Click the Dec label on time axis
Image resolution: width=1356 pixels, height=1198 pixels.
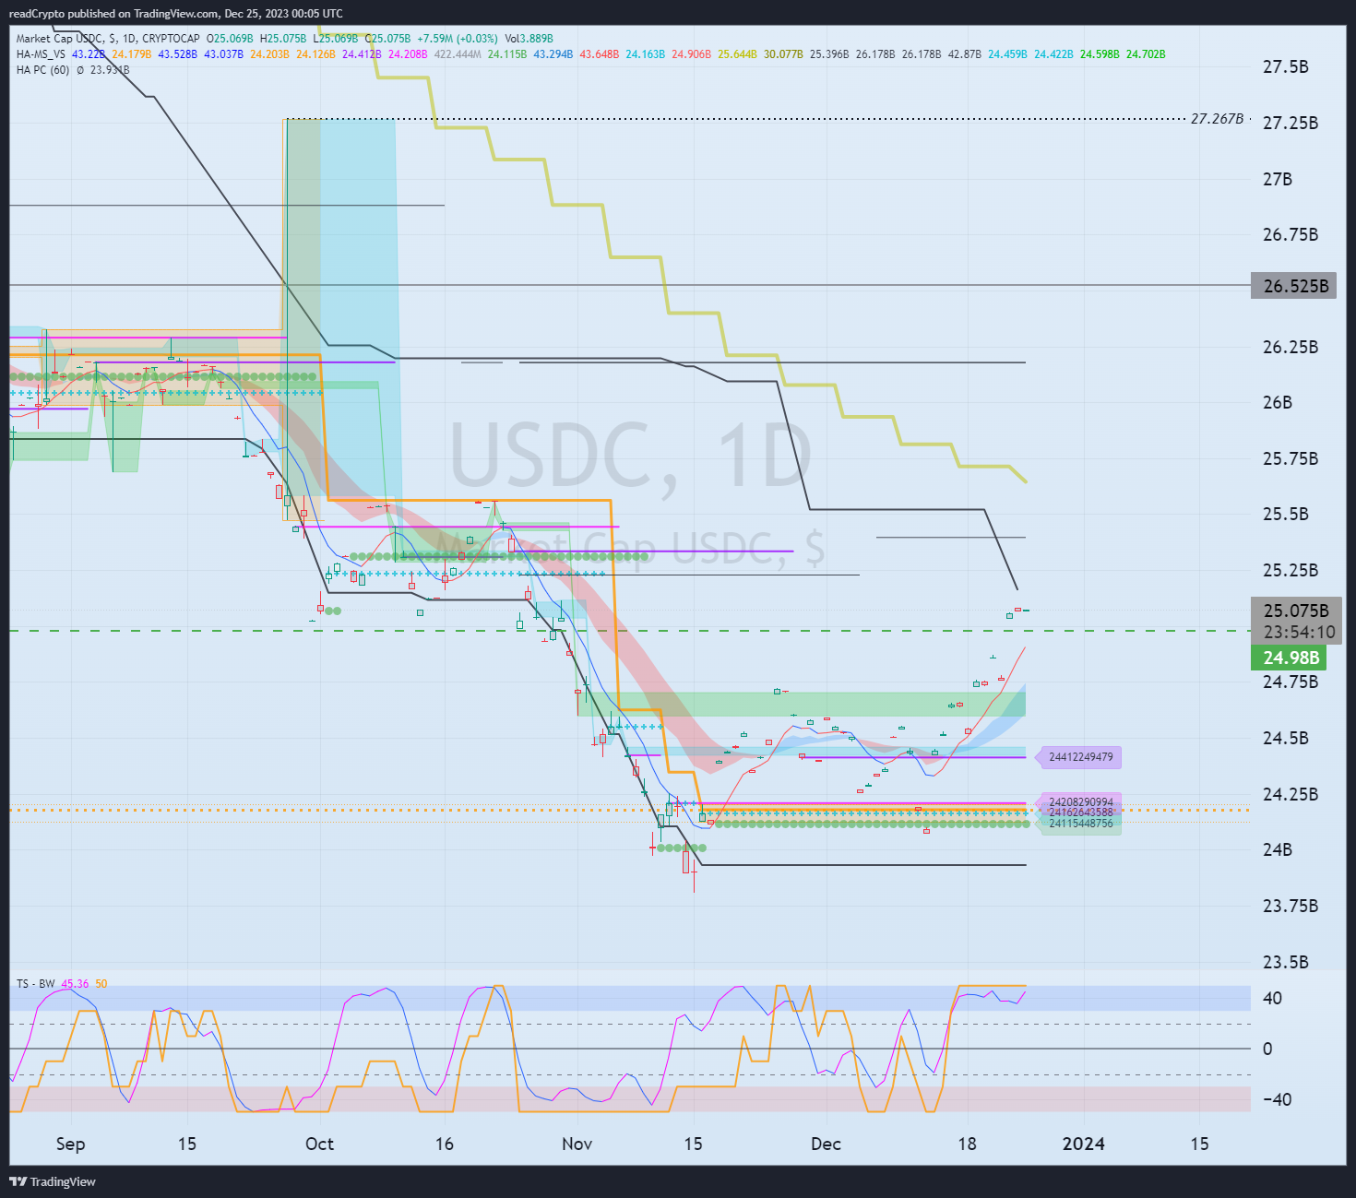click(826, 1144)
